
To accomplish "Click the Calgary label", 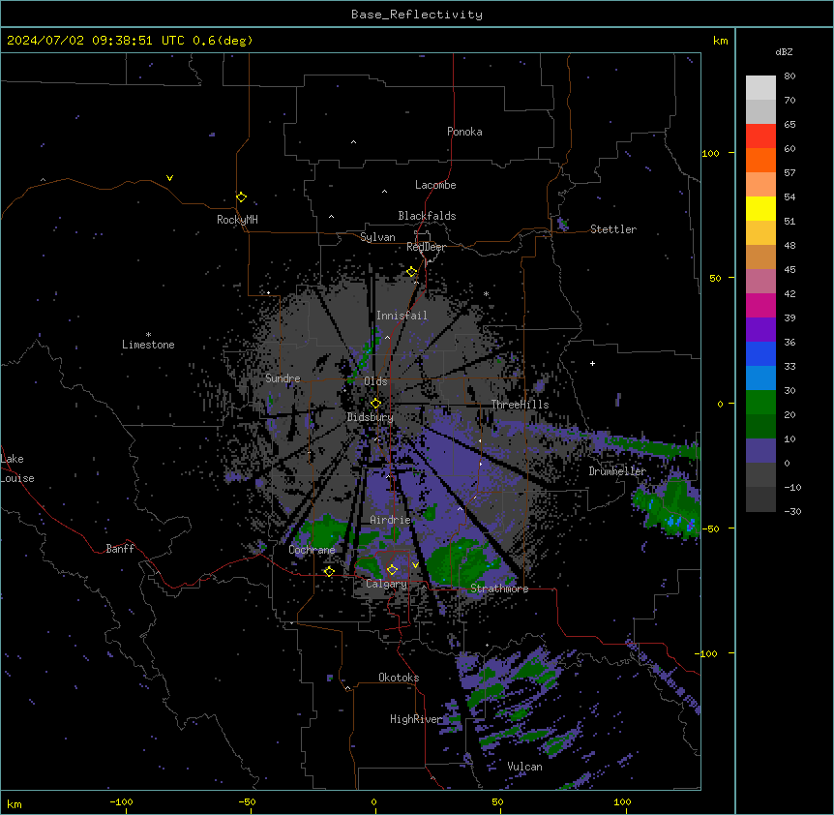I will 386,584.
